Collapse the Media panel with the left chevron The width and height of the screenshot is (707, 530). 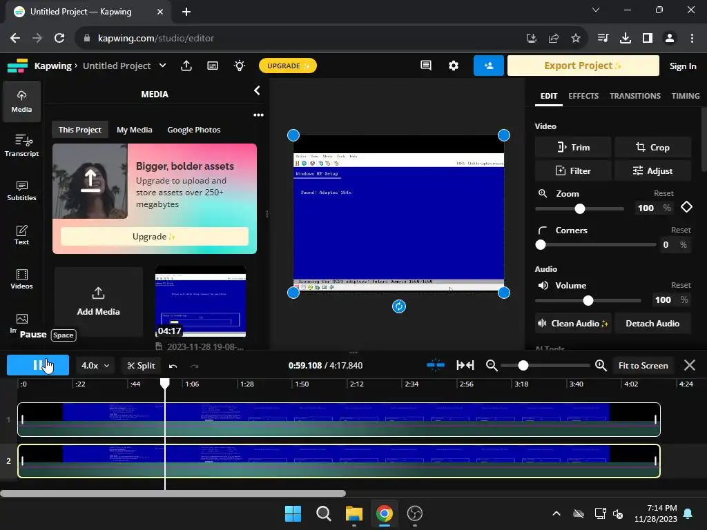point(257,90)
